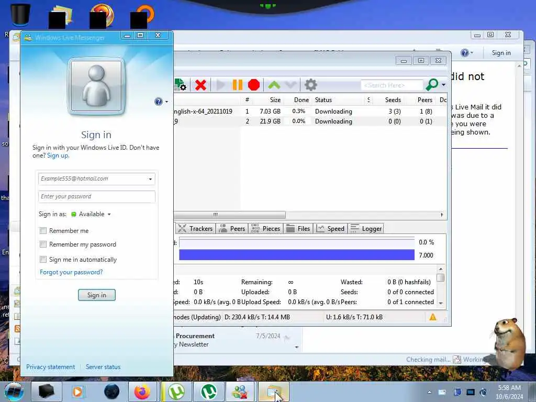The height and width of the screenshot is (402, 536).
Task: Click the red X remove torrent icon
Action: tap(200, 85)
